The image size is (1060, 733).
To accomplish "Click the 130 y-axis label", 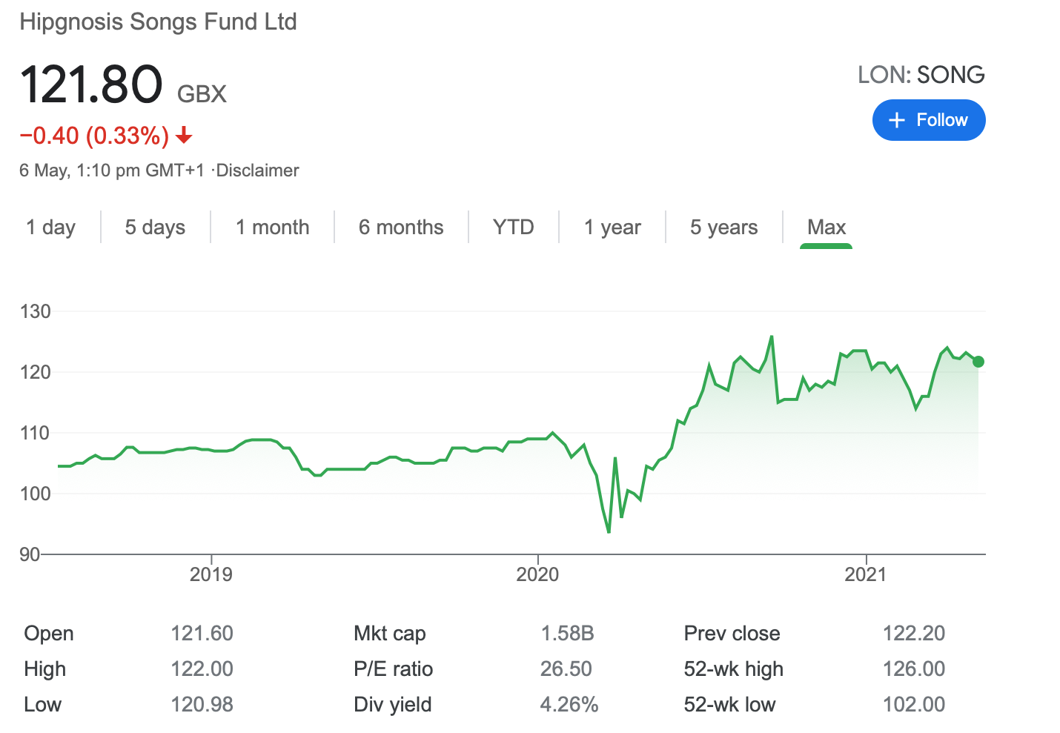I will tap(36, 311).
